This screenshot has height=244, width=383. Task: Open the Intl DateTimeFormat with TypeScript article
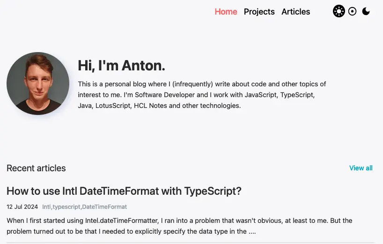pyautogui.click(x=124, y=191)
